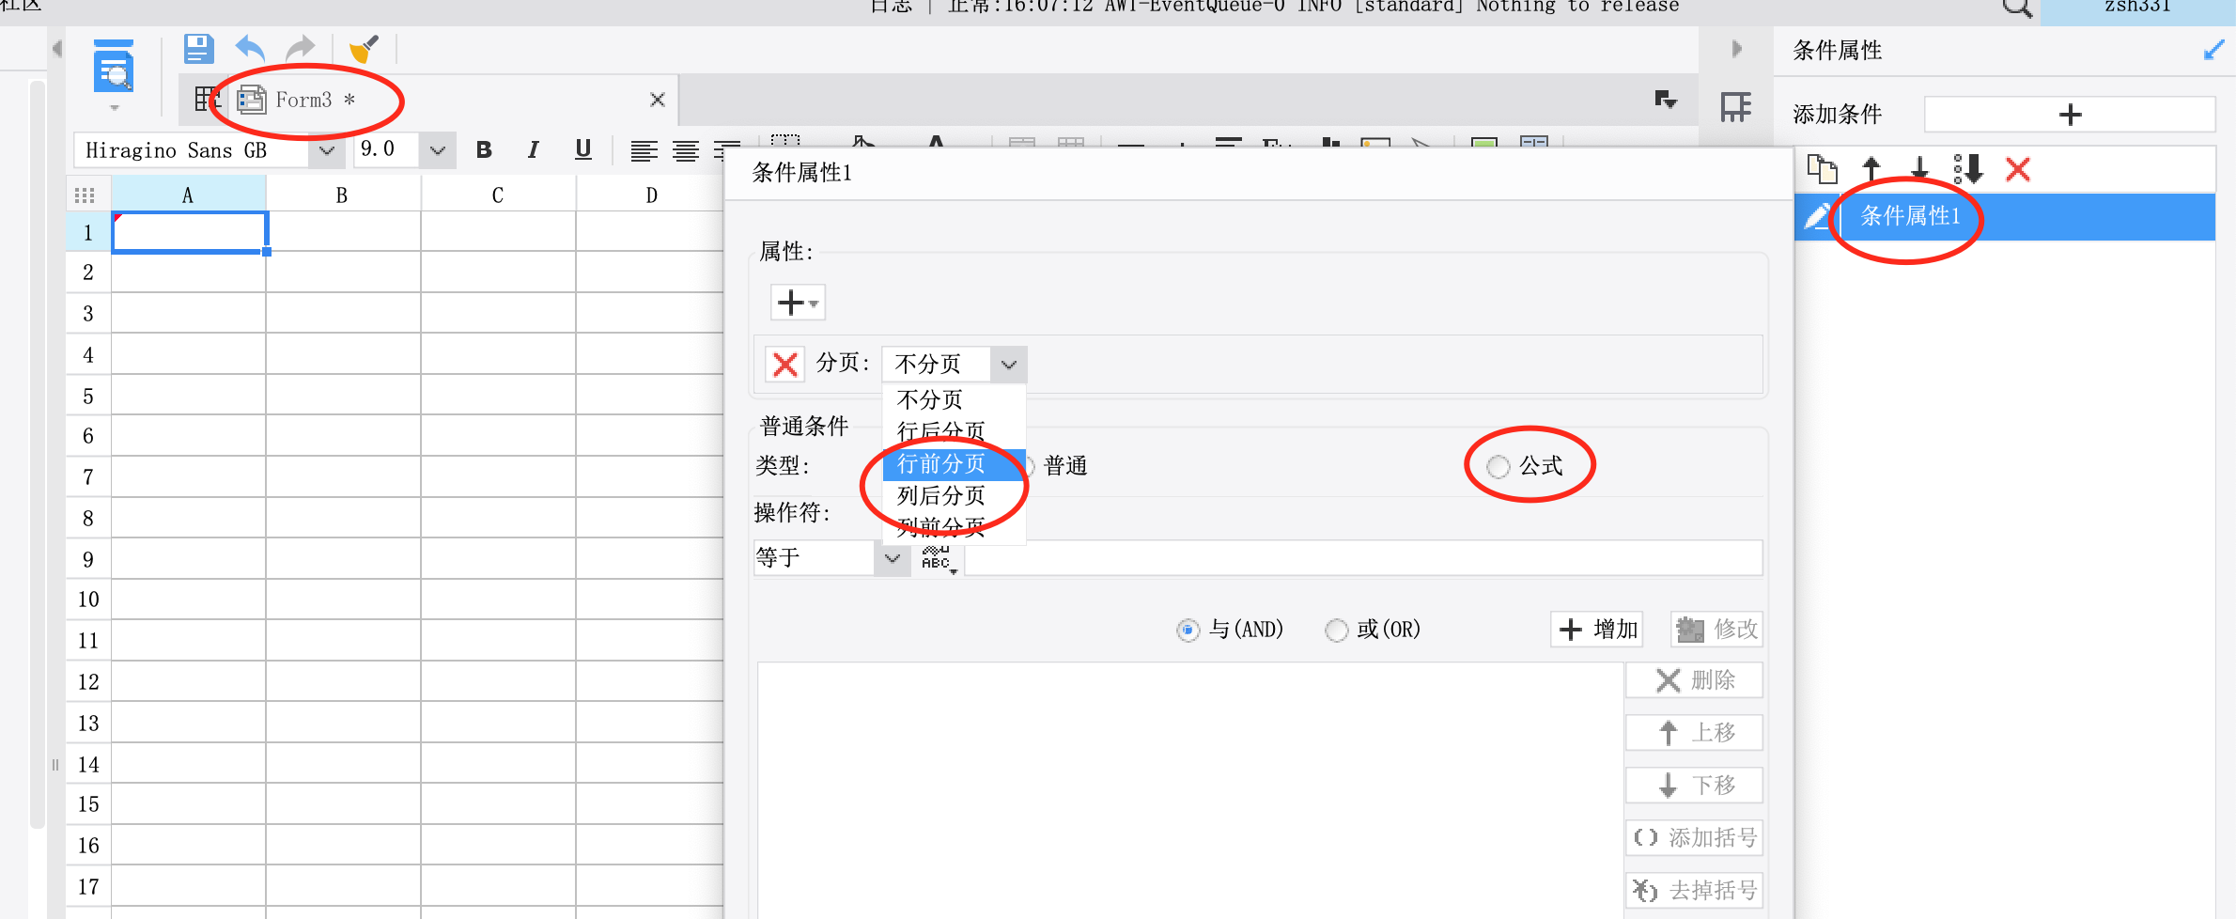
Task: Rename 条件属性1 with the pencil icon
Action: point(1817,216)
